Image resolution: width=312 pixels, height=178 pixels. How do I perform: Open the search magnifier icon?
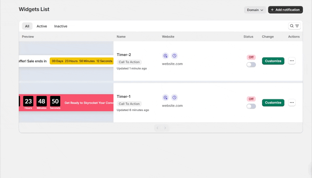point(292,26)
